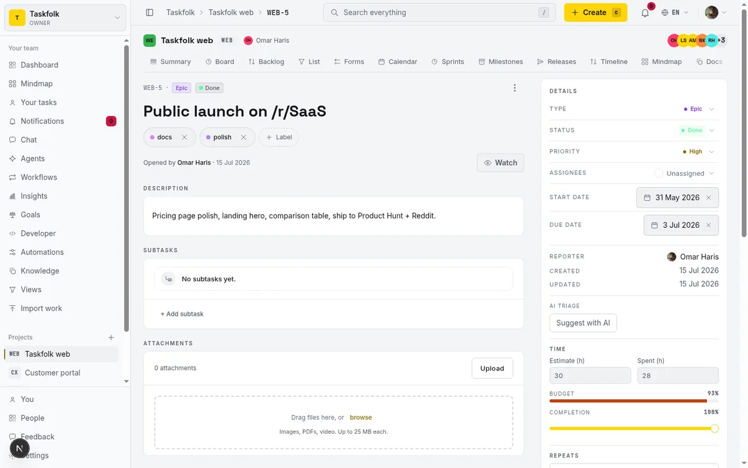748x468 pixels.
Task: Open Customer portal project
Action: click(x=61, y=373)
